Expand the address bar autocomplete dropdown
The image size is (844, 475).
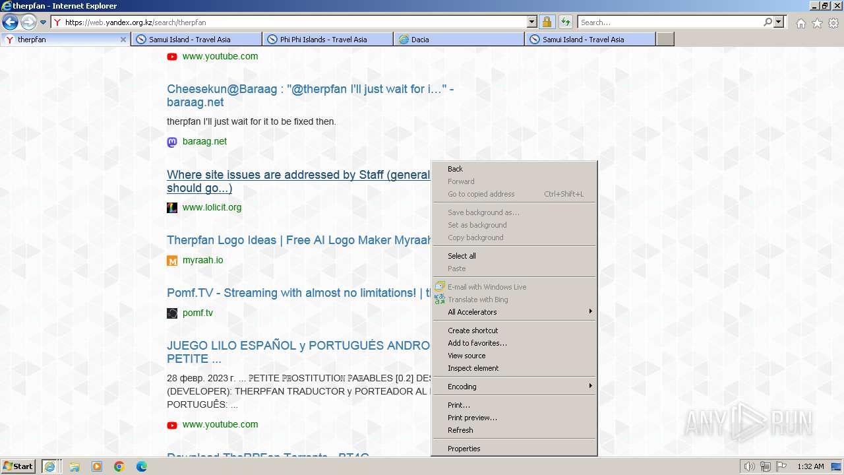532,22
